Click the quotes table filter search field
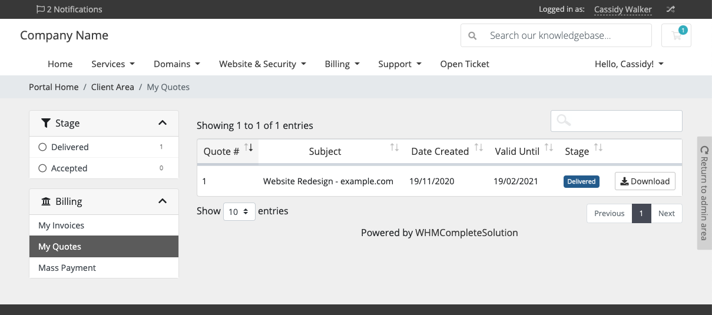712x315 pixels. click(x=616, y=121)
